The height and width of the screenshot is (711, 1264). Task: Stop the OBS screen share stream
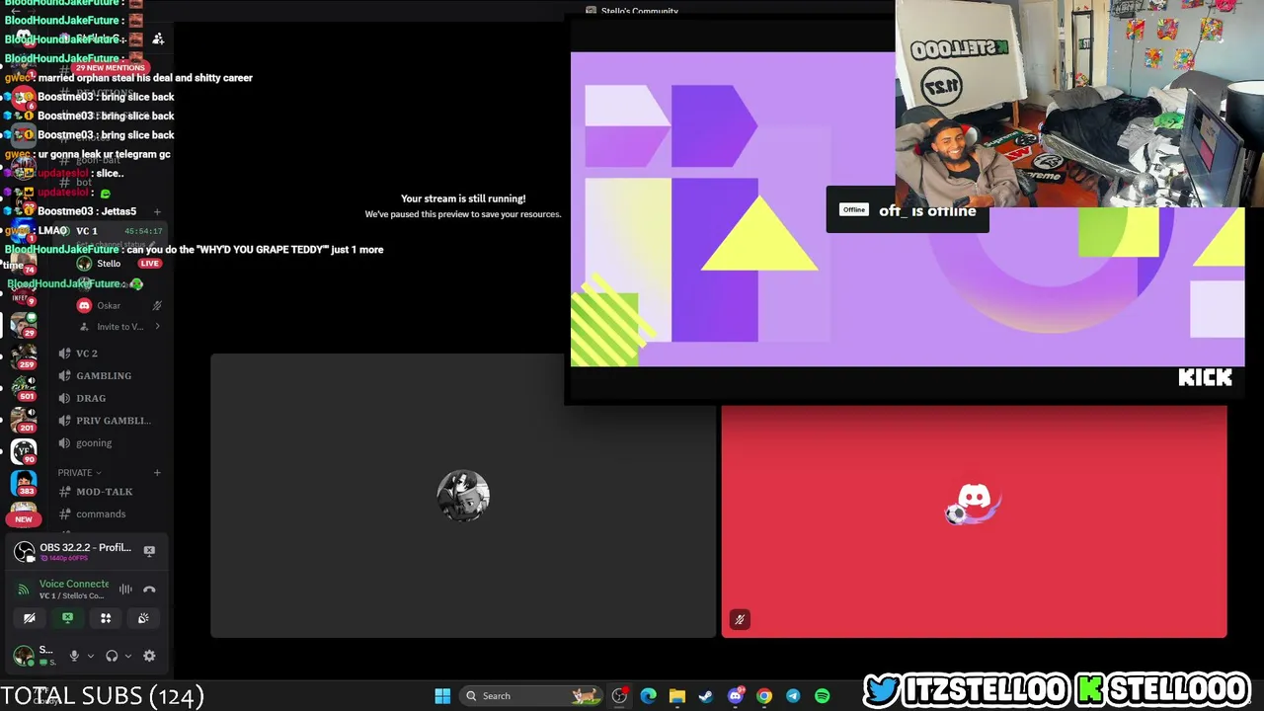149,551
